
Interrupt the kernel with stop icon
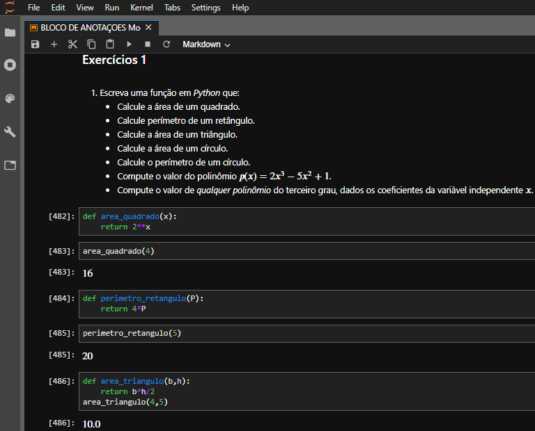coord(148,44)
